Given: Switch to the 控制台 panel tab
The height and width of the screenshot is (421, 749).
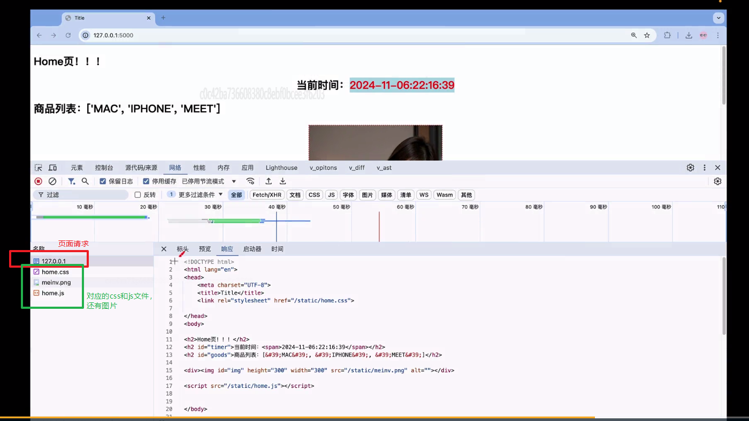Looking at the screenshot, I should tap(104, 168).
